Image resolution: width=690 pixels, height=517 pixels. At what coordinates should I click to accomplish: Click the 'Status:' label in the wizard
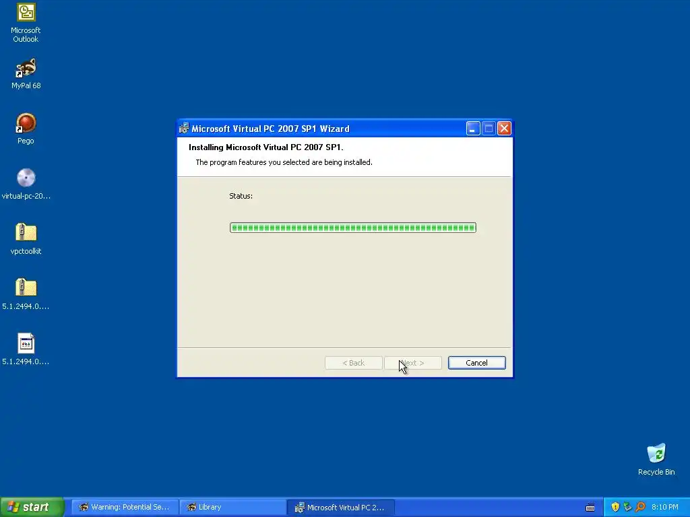241,196
